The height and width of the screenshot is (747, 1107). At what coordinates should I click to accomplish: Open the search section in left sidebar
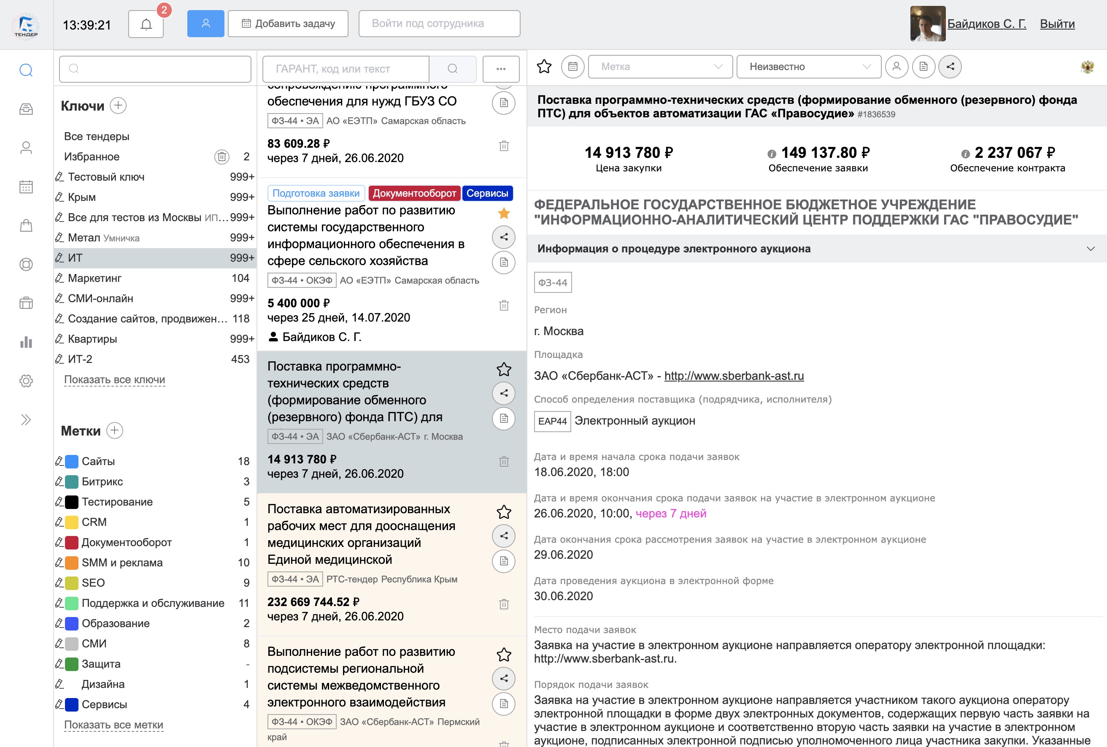(26, 70)
